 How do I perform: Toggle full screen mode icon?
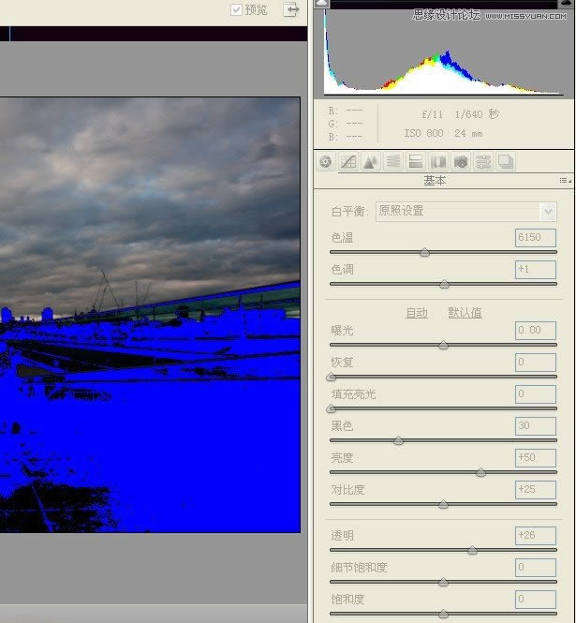coord(292,9)
